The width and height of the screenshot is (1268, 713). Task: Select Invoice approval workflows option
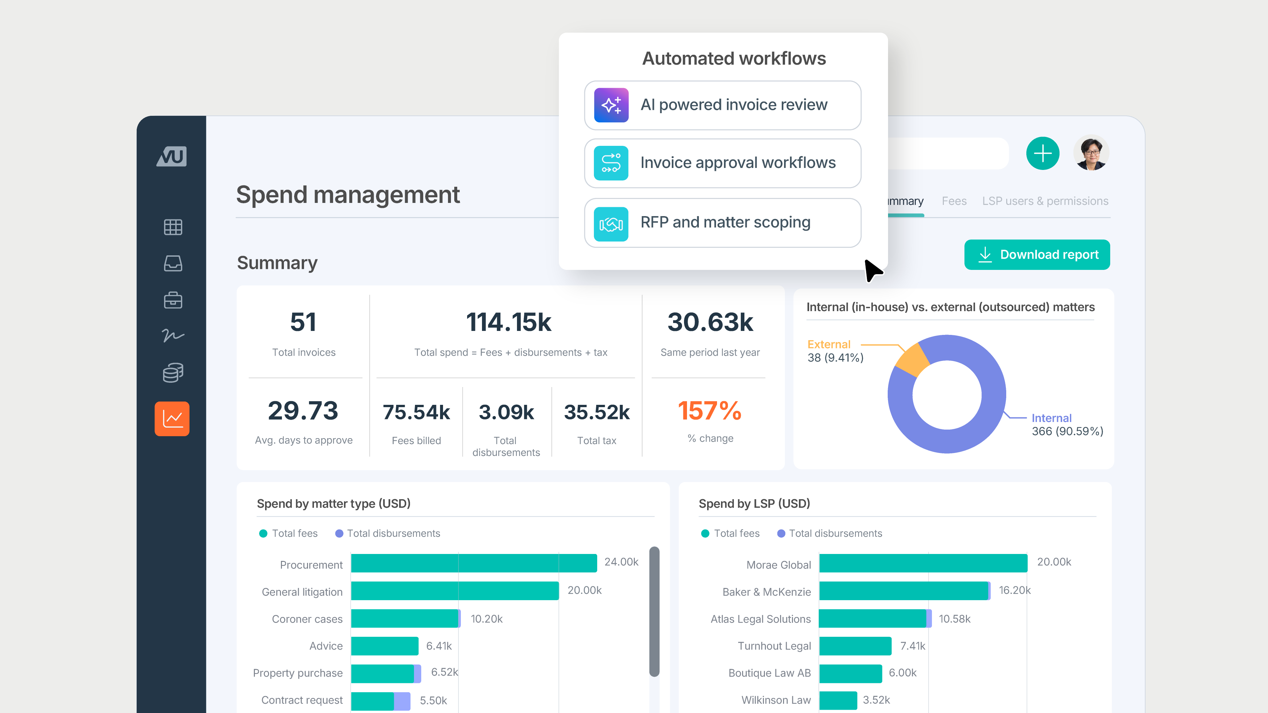[737, 163]
